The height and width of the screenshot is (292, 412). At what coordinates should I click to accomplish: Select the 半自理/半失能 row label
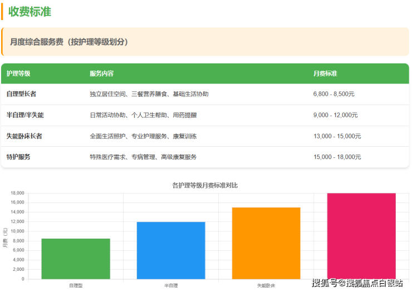(x=25, y=115)
